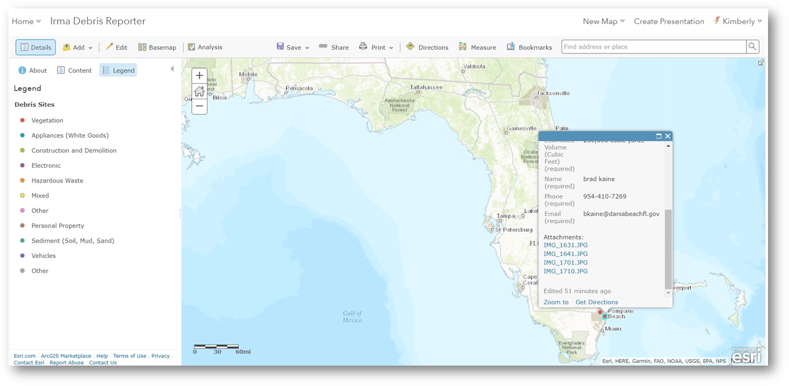This screenshot has width=789, height=386.
Task: Open the Analysis tool
Action: pyautogui.click(x=205, y=48)
